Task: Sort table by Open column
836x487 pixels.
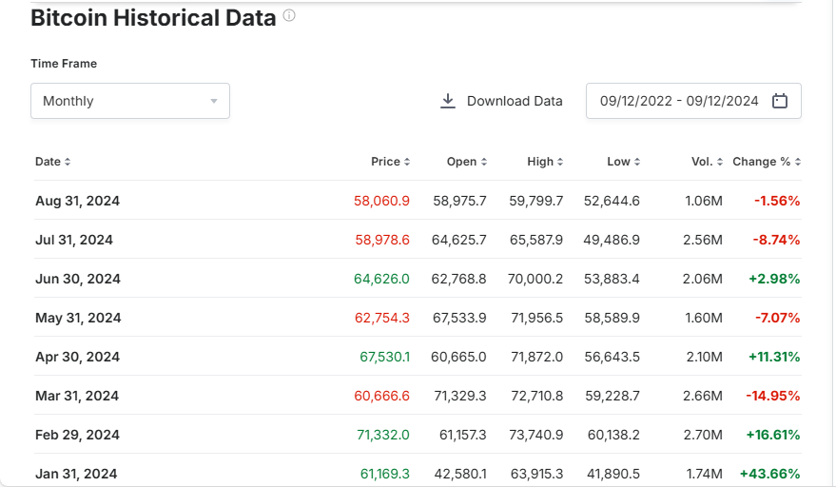Action: click(x=467, y=162)
